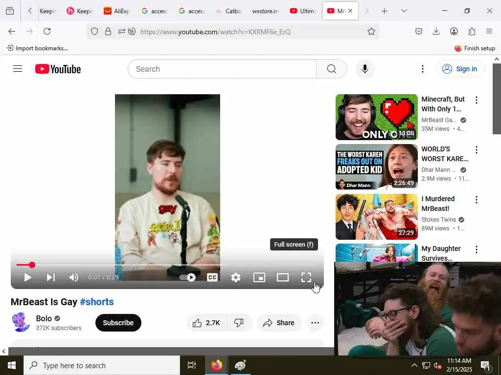
Task: Open Task View on taskbar
Action: click(191, 365)
